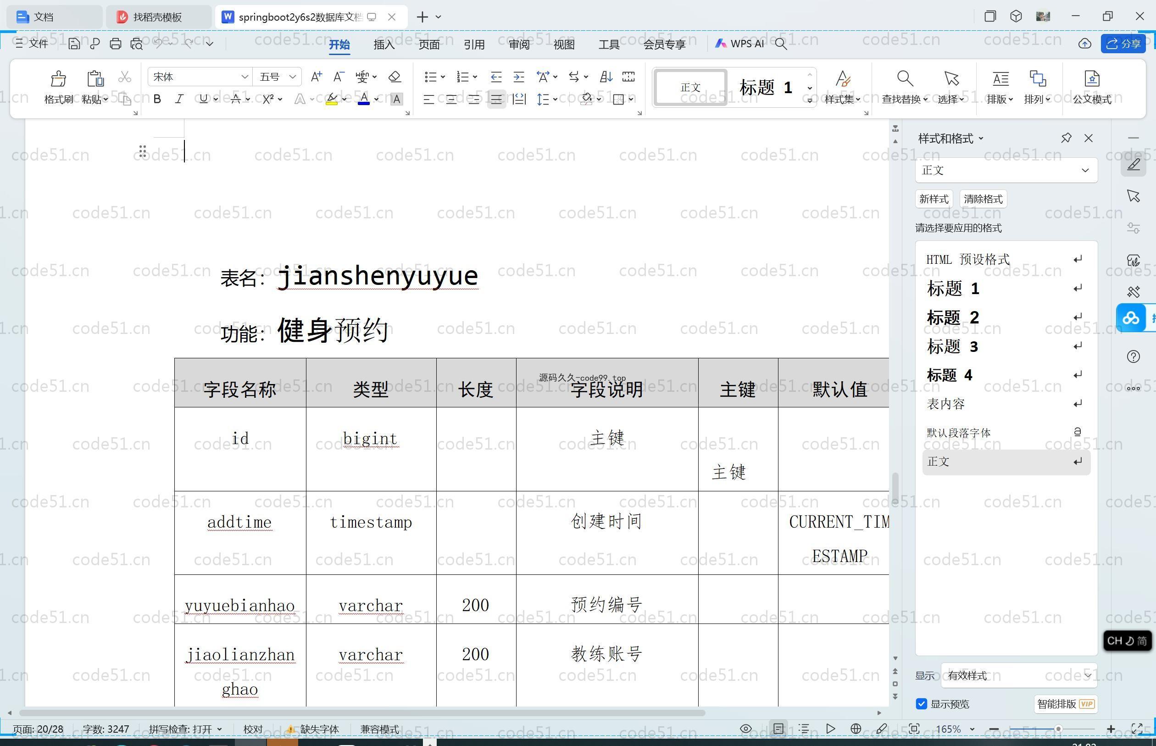
Task: Click the Paste (粘贴) clipboard icon
Action: click(95, 78)
